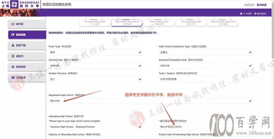Select 报名信息 in the sidebar
The width and height of the screenshot is (274, 139).
click(x=27, y=35)
